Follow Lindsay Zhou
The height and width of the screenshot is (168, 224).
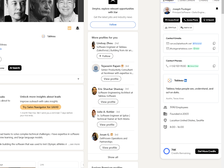(105, 56)
